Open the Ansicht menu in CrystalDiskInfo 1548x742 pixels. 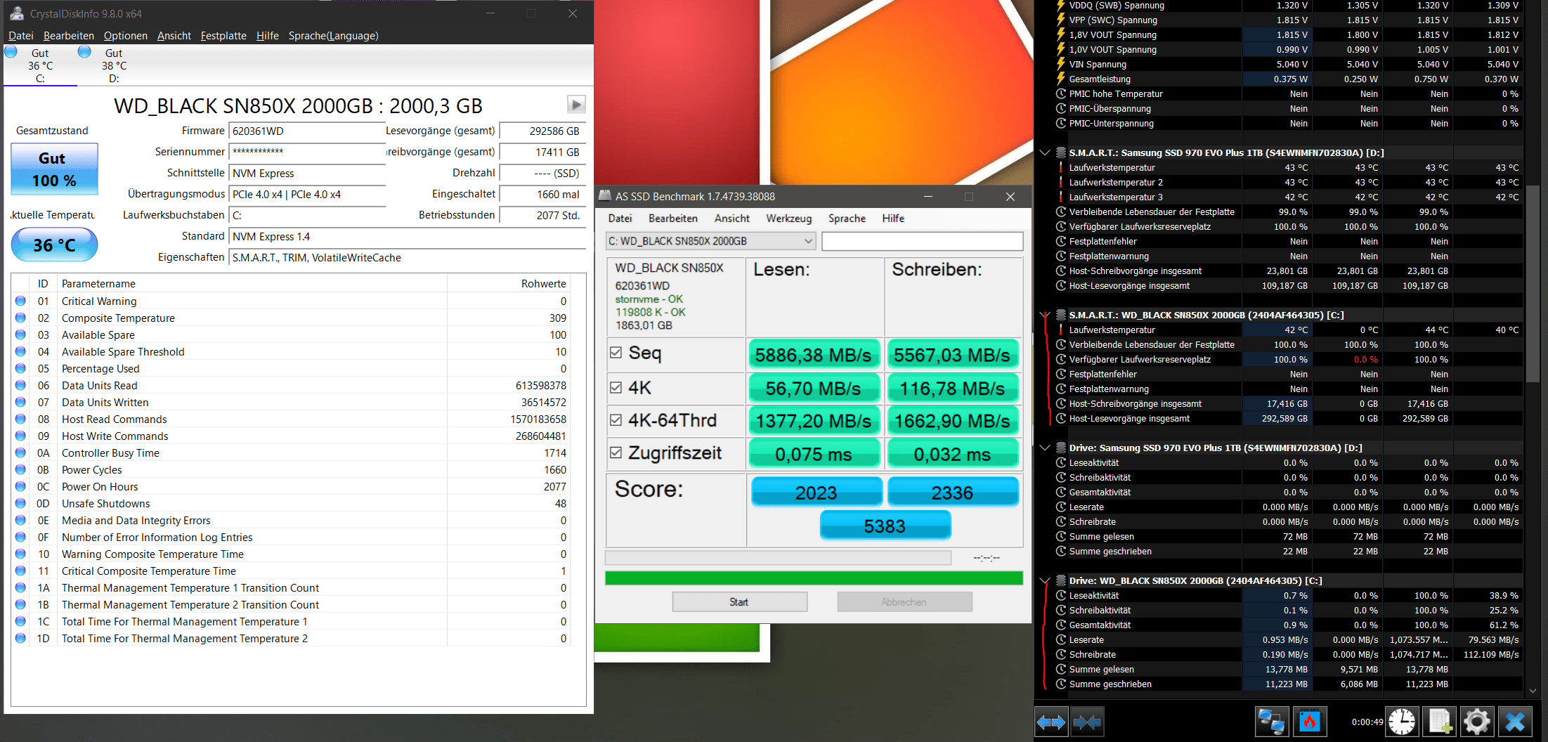pos(174,36)
